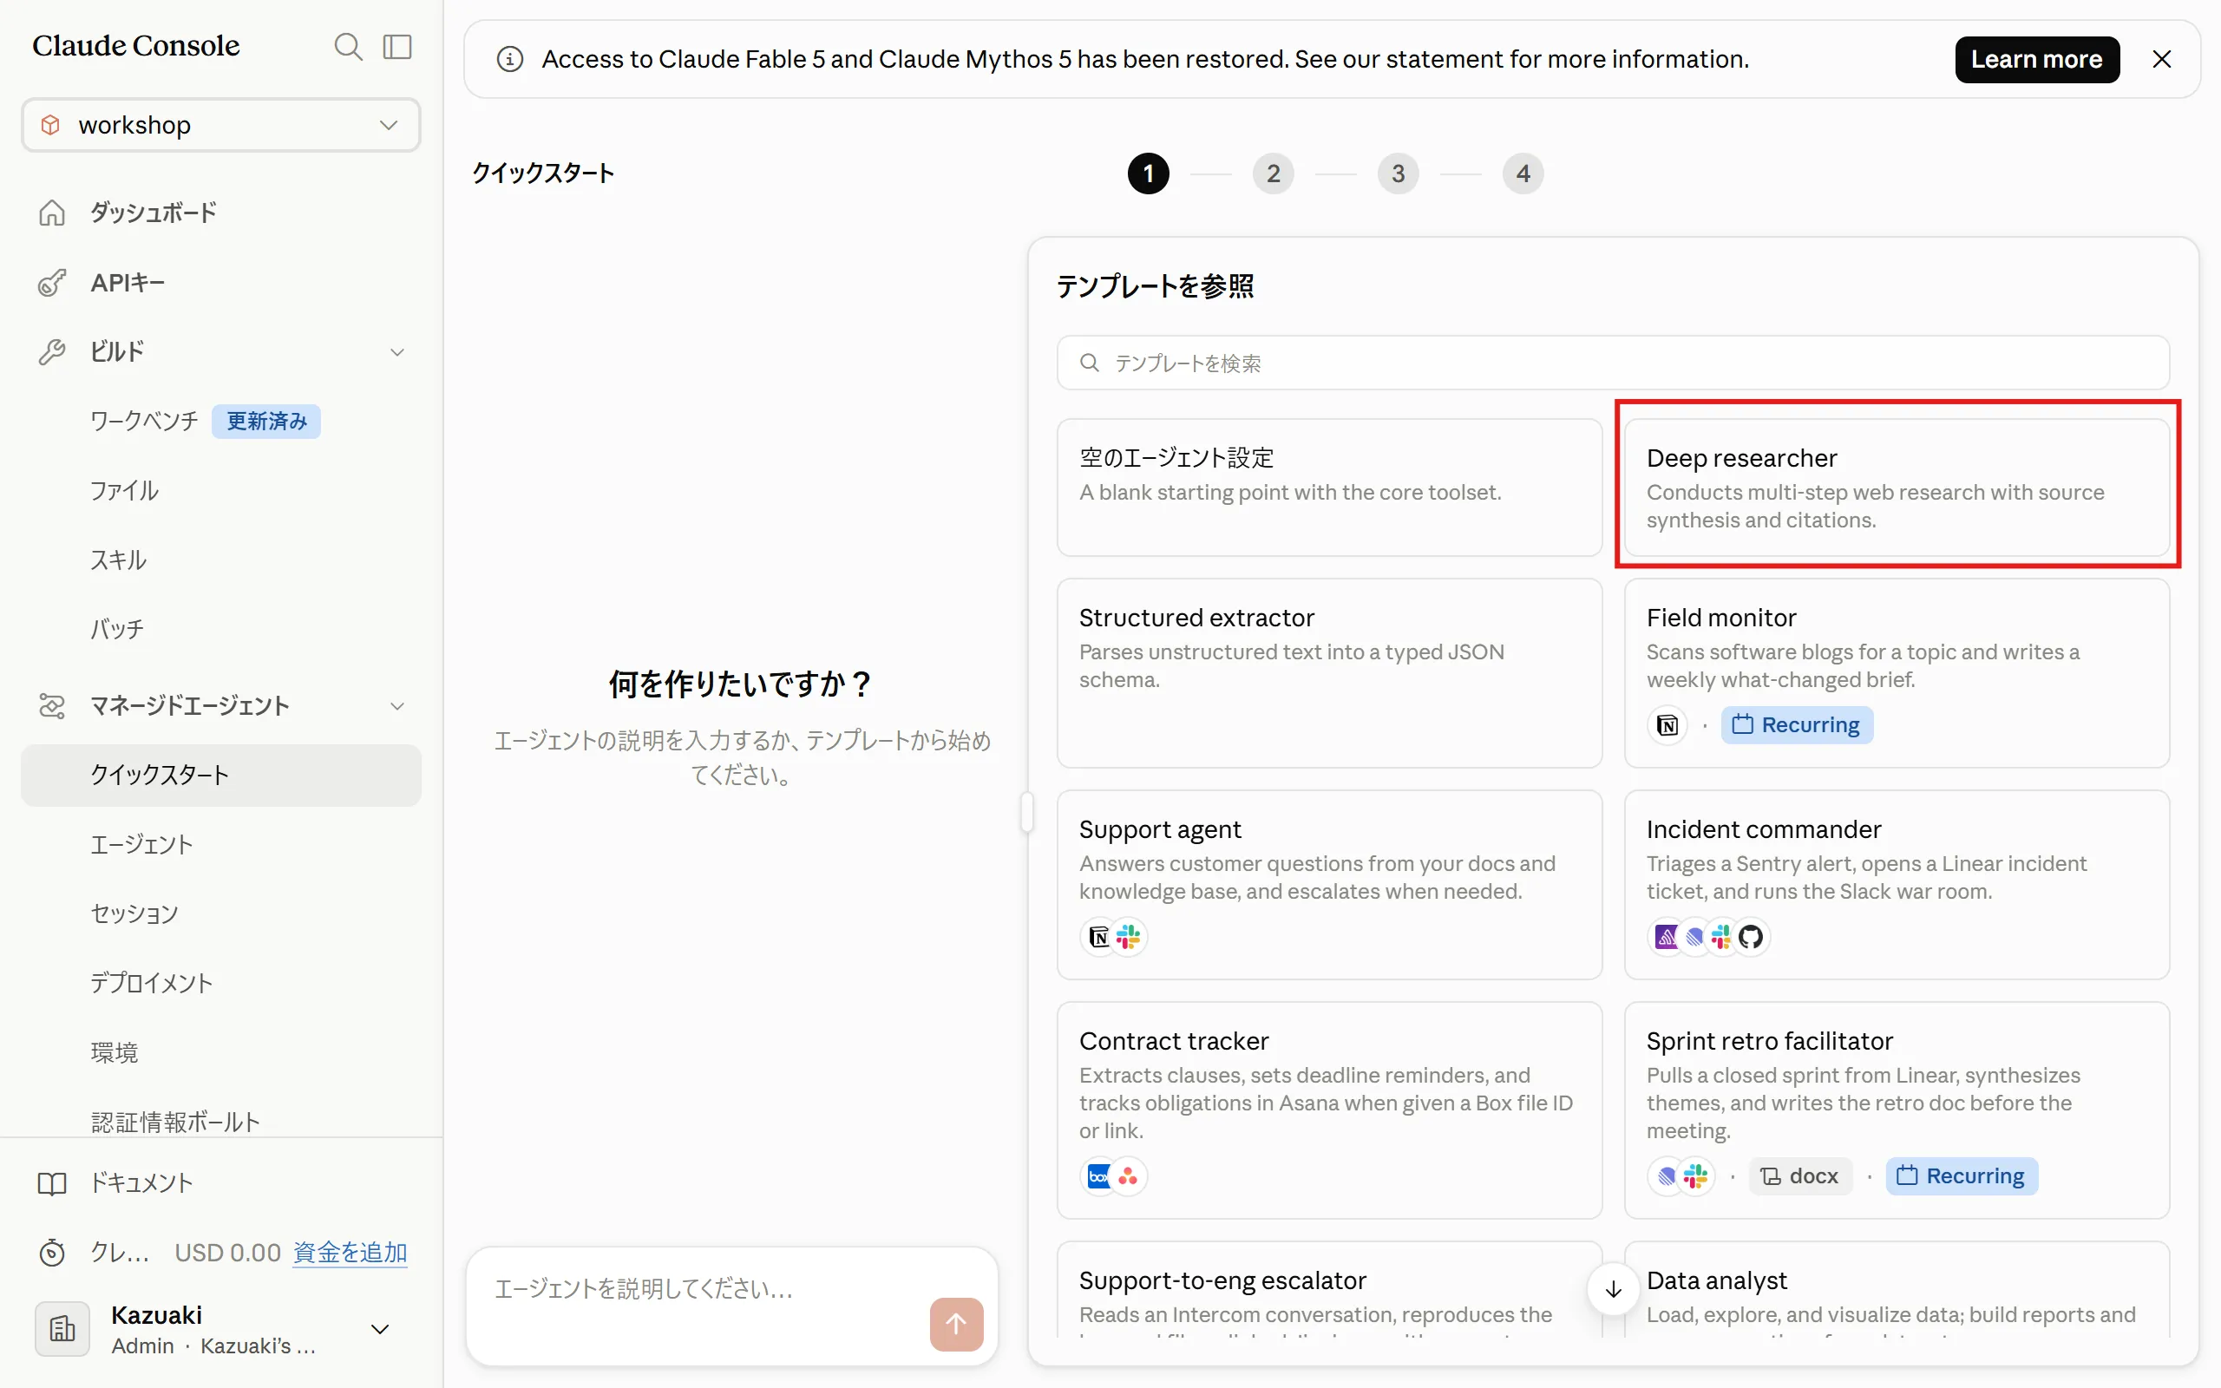Click the Asana icon on Contract tracker card

pyautogui.click(x=1129, y=1177)
